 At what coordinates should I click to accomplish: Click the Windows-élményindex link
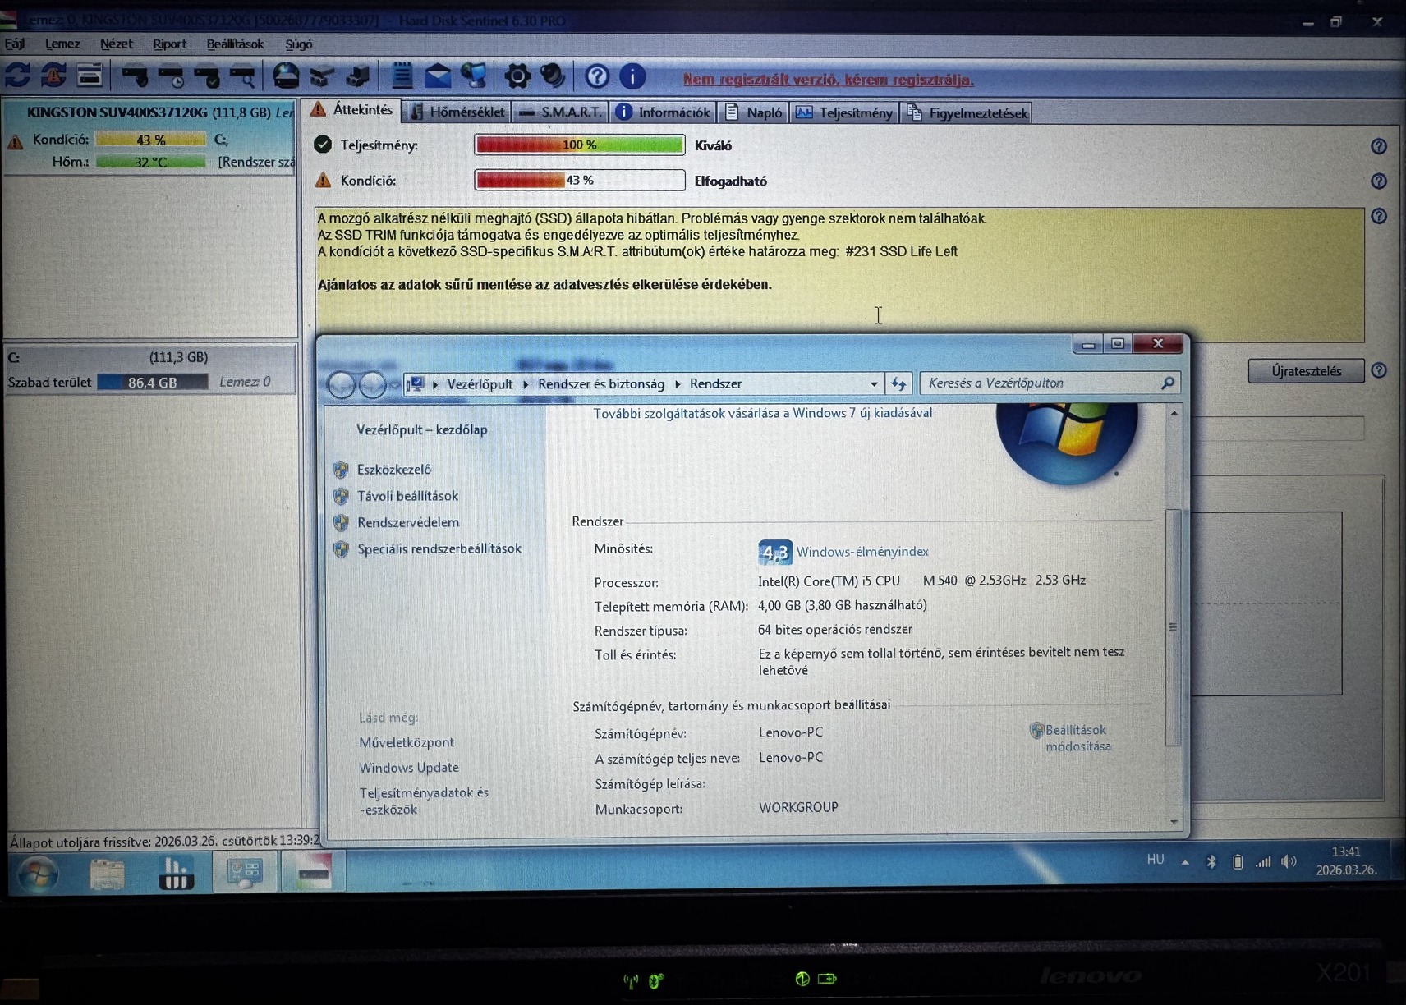[862, 552]
